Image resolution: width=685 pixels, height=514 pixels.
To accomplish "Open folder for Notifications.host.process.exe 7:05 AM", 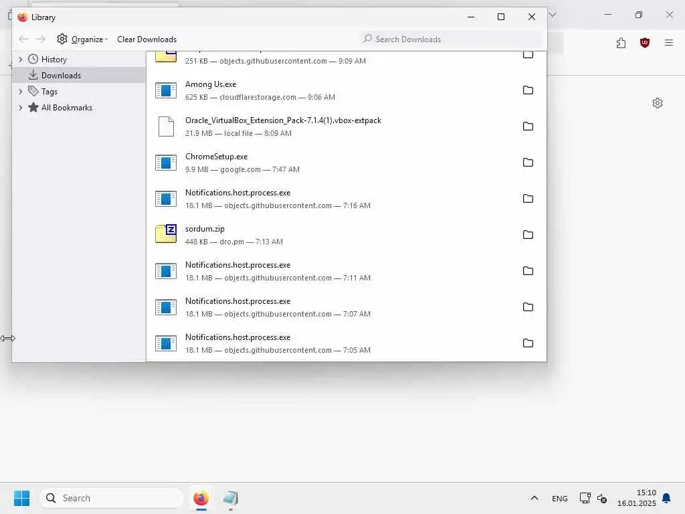I will [x=528, y=343].
